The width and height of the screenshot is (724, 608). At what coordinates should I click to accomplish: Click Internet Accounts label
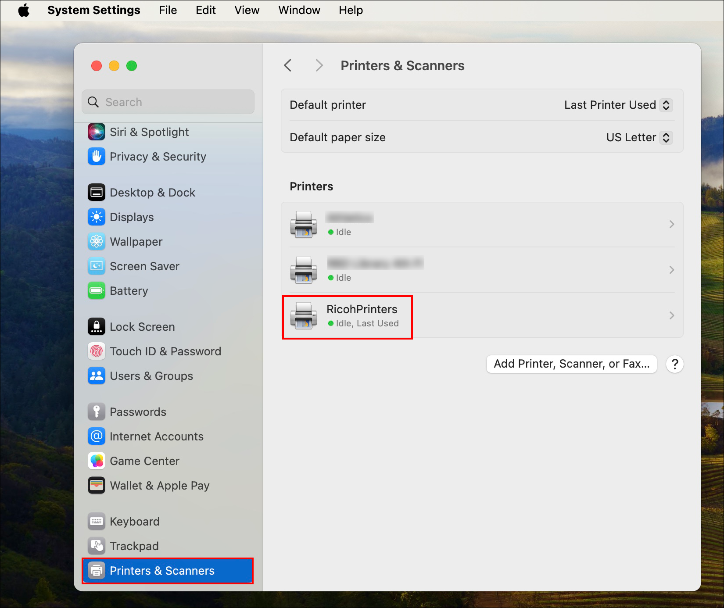pyautogui.click(x=157, y=436)
